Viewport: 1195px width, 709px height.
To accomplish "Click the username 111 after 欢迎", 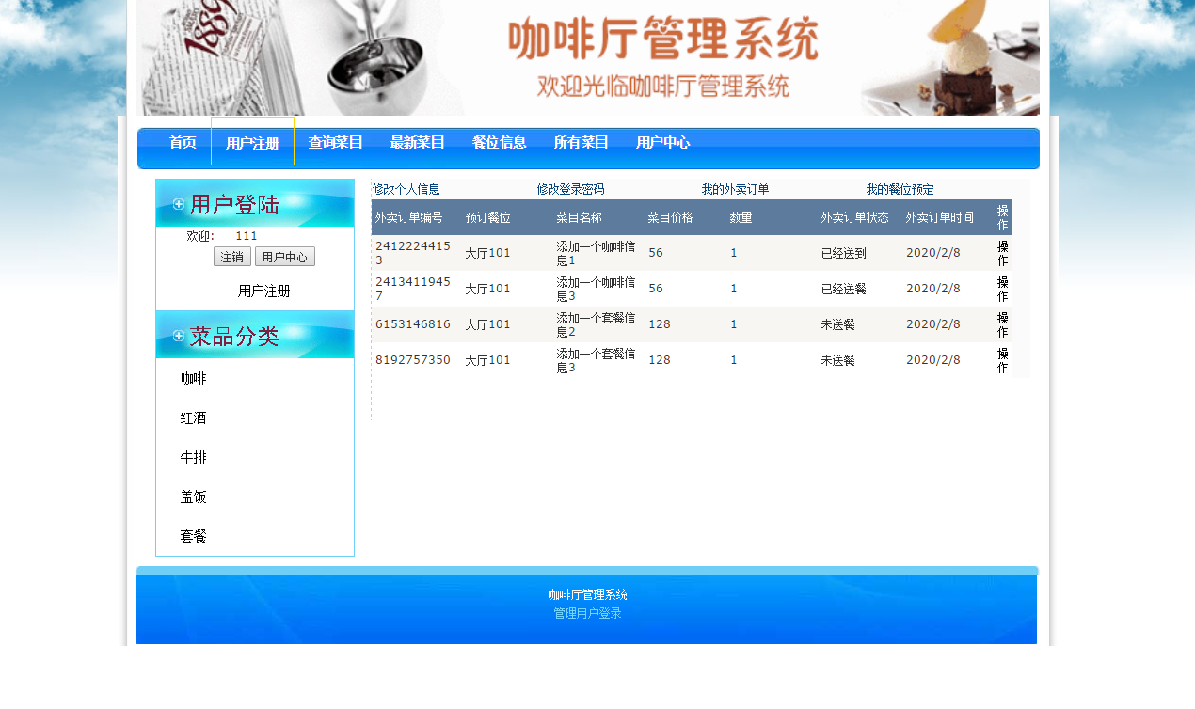I will click(x=247, y=236).
